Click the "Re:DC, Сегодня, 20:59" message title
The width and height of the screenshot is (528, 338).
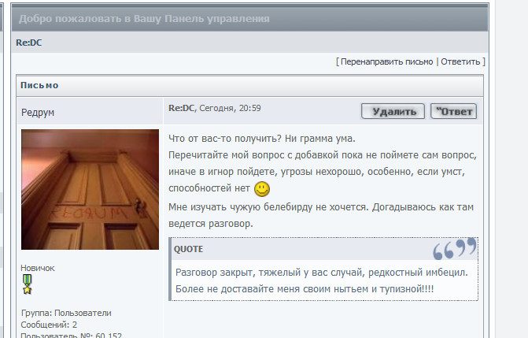pos(215,108)
